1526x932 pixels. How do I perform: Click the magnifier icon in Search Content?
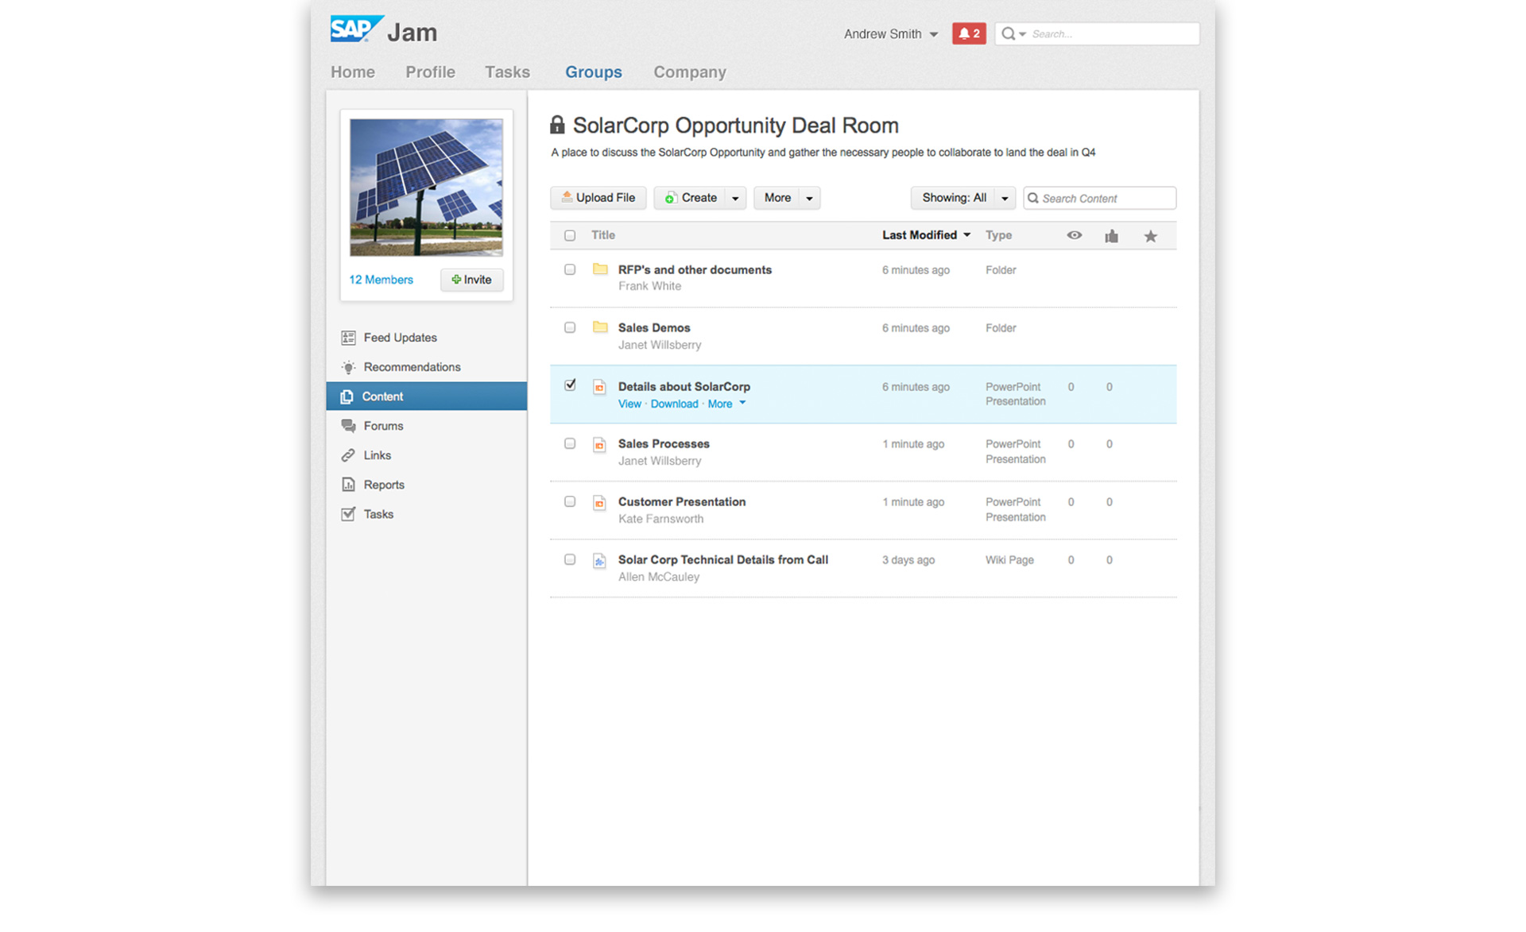tap(1033, 198)
